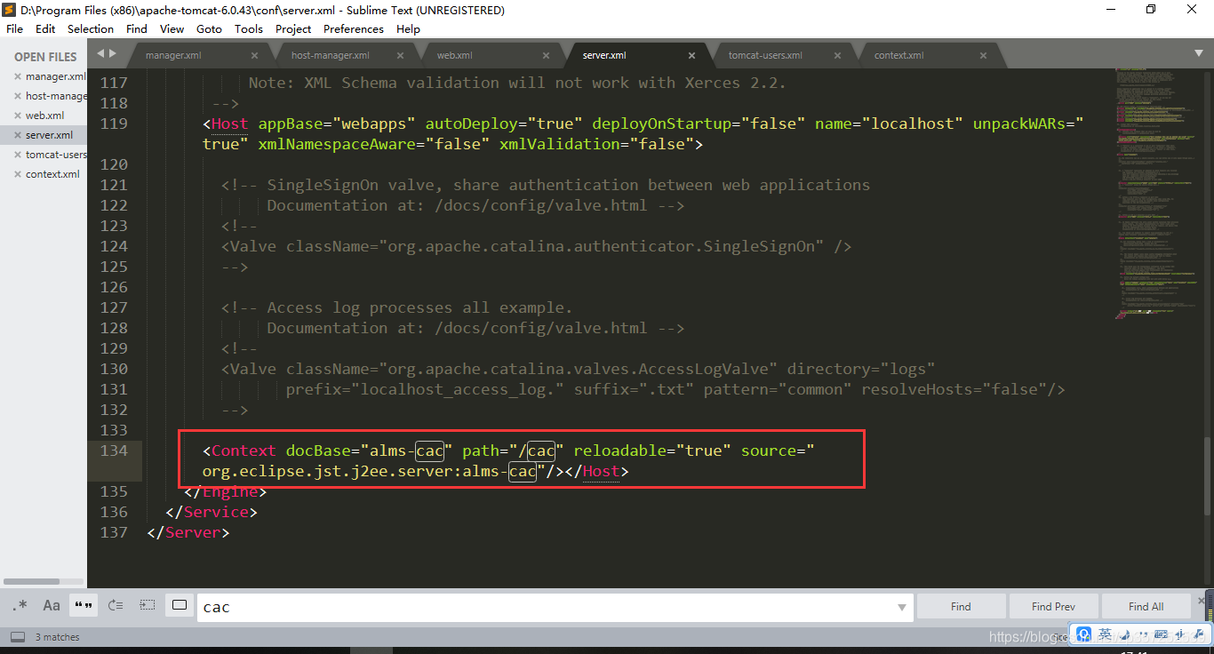Toggle highlight matches option in find bar

click(179, 605)
